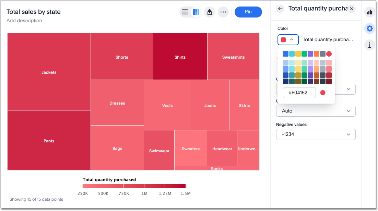Screen dimensions: 378x211
Task: Open the info panel icon
Action: pyautogui.click(x=369, y=45)
